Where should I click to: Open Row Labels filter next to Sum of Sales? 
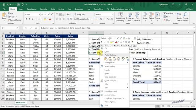146,63
